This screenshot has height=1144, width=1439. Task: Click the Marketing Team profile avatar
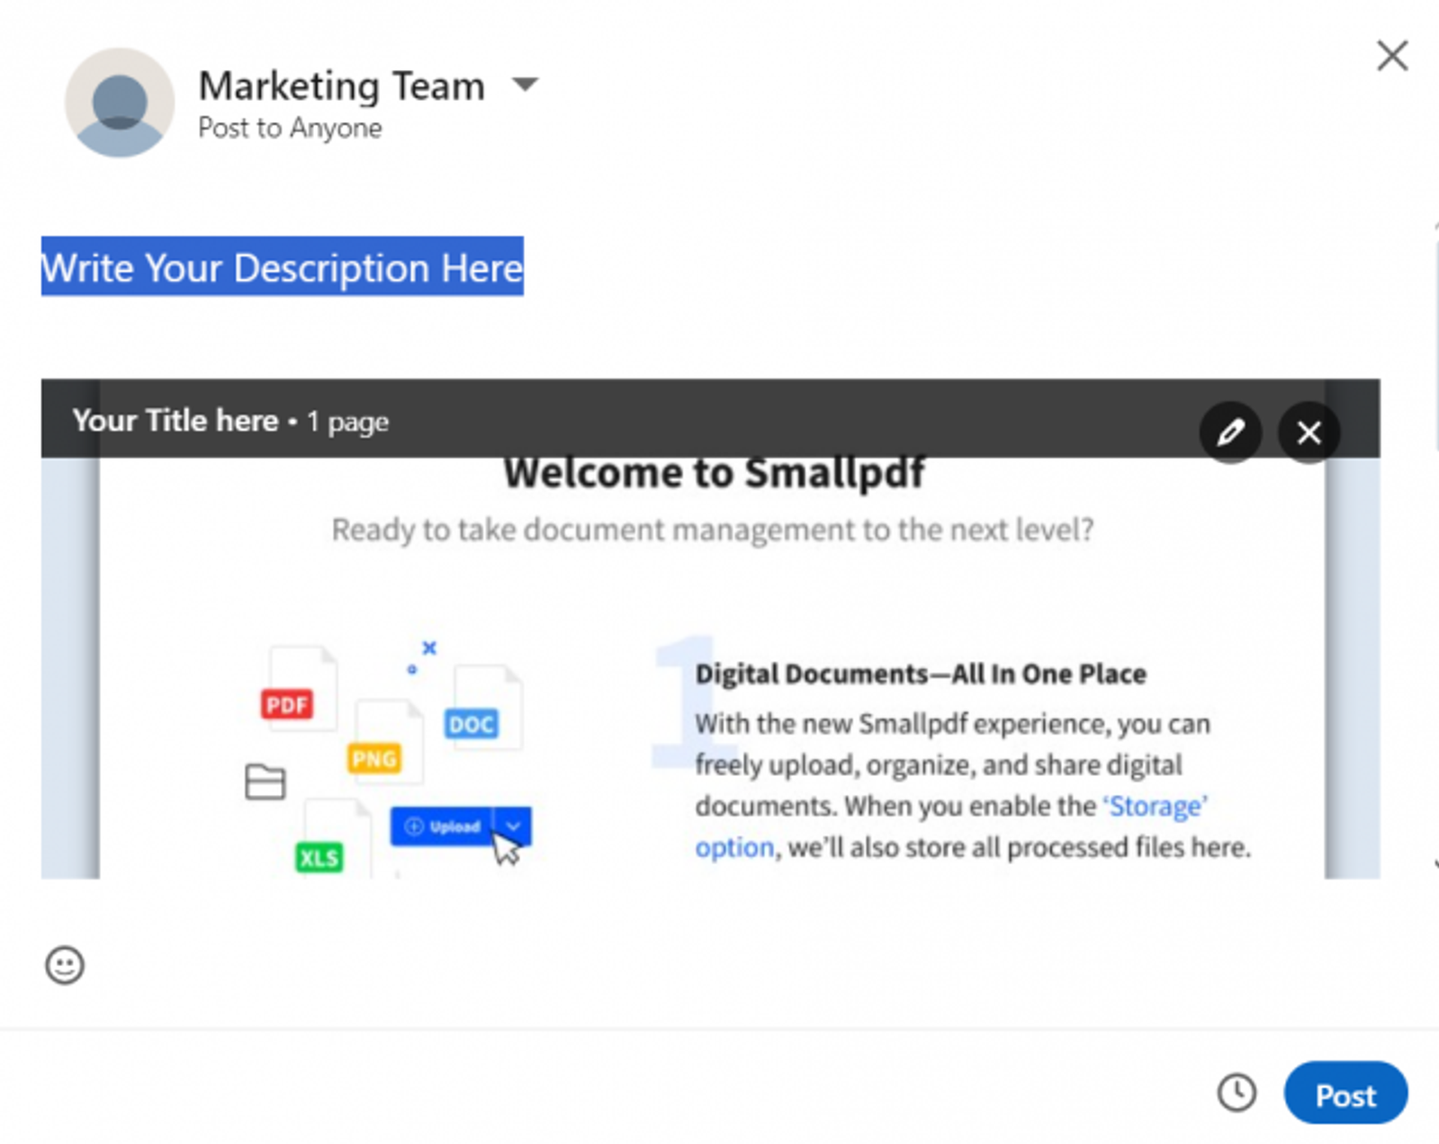119,103
